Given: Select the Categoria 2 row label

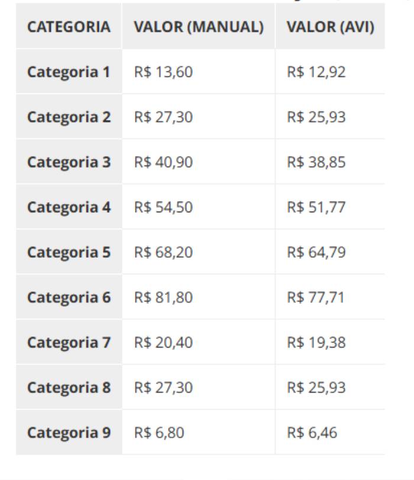Looking at the screenshot, I should (x=69, y=117).
